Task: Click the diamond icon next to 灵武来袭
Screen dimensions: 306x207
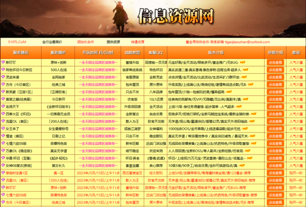Action: tap(3, 77)
